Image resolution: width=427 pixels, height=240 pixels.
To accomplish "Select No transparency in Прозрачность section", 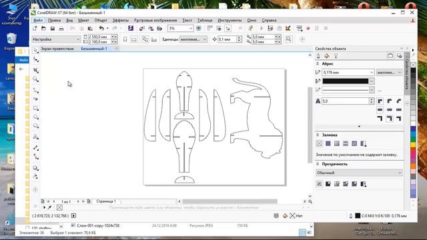I will 320,184.
